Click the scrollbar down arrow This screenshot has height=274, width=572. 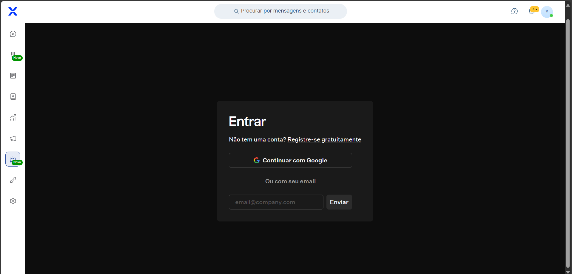(568, 272)
